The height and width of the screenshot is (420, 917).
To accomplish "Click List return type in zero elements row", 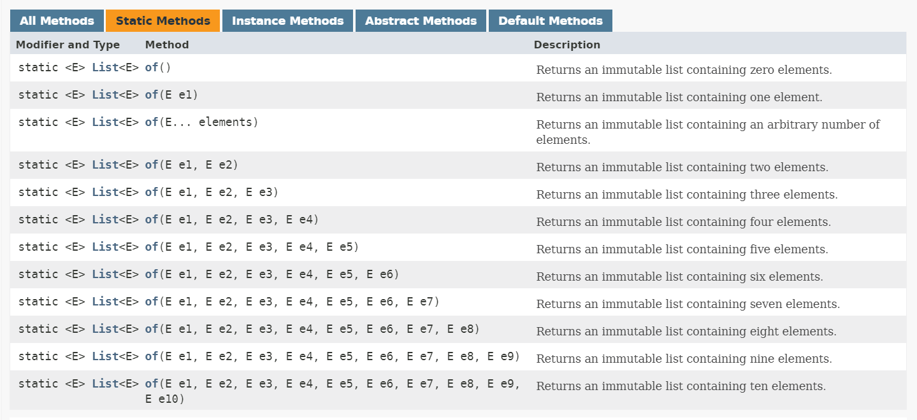I will coord(105,67).
